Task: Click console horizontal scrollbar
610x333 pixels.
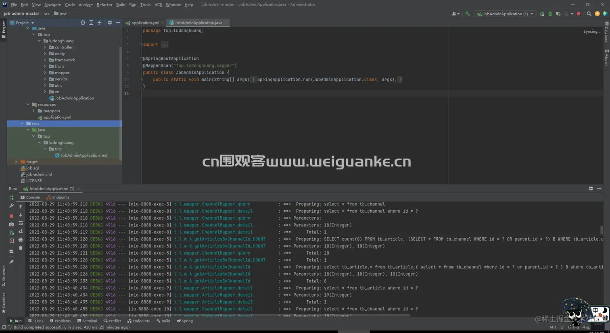Action: tap(220, 315)
